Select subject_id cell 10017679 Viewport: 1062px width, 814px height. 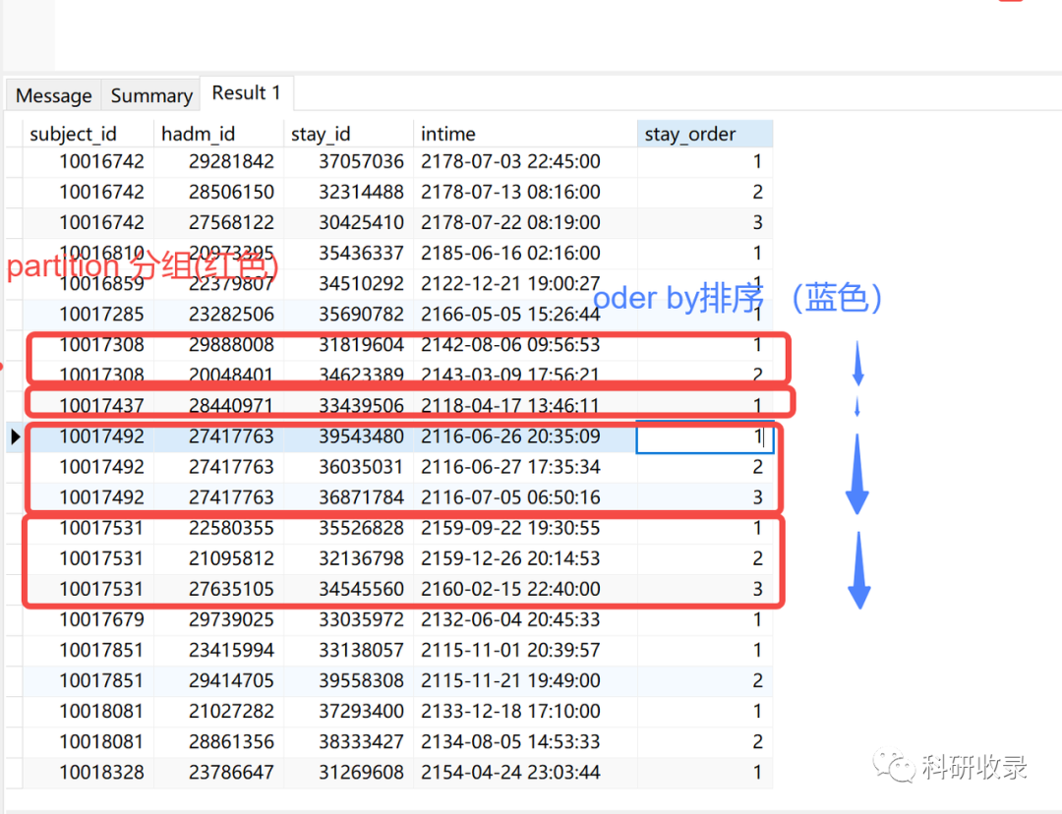tap(88, 619)
